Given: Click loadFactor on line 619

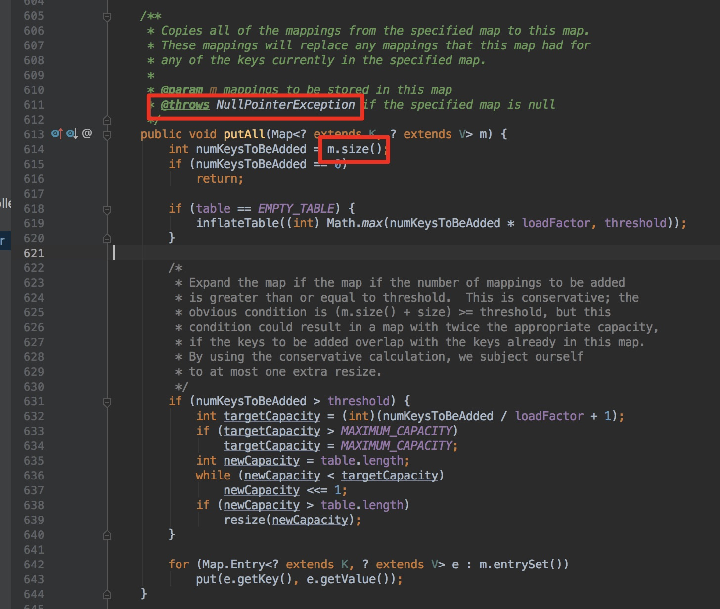Looking at the screenshot, I should tap(556, 223).
